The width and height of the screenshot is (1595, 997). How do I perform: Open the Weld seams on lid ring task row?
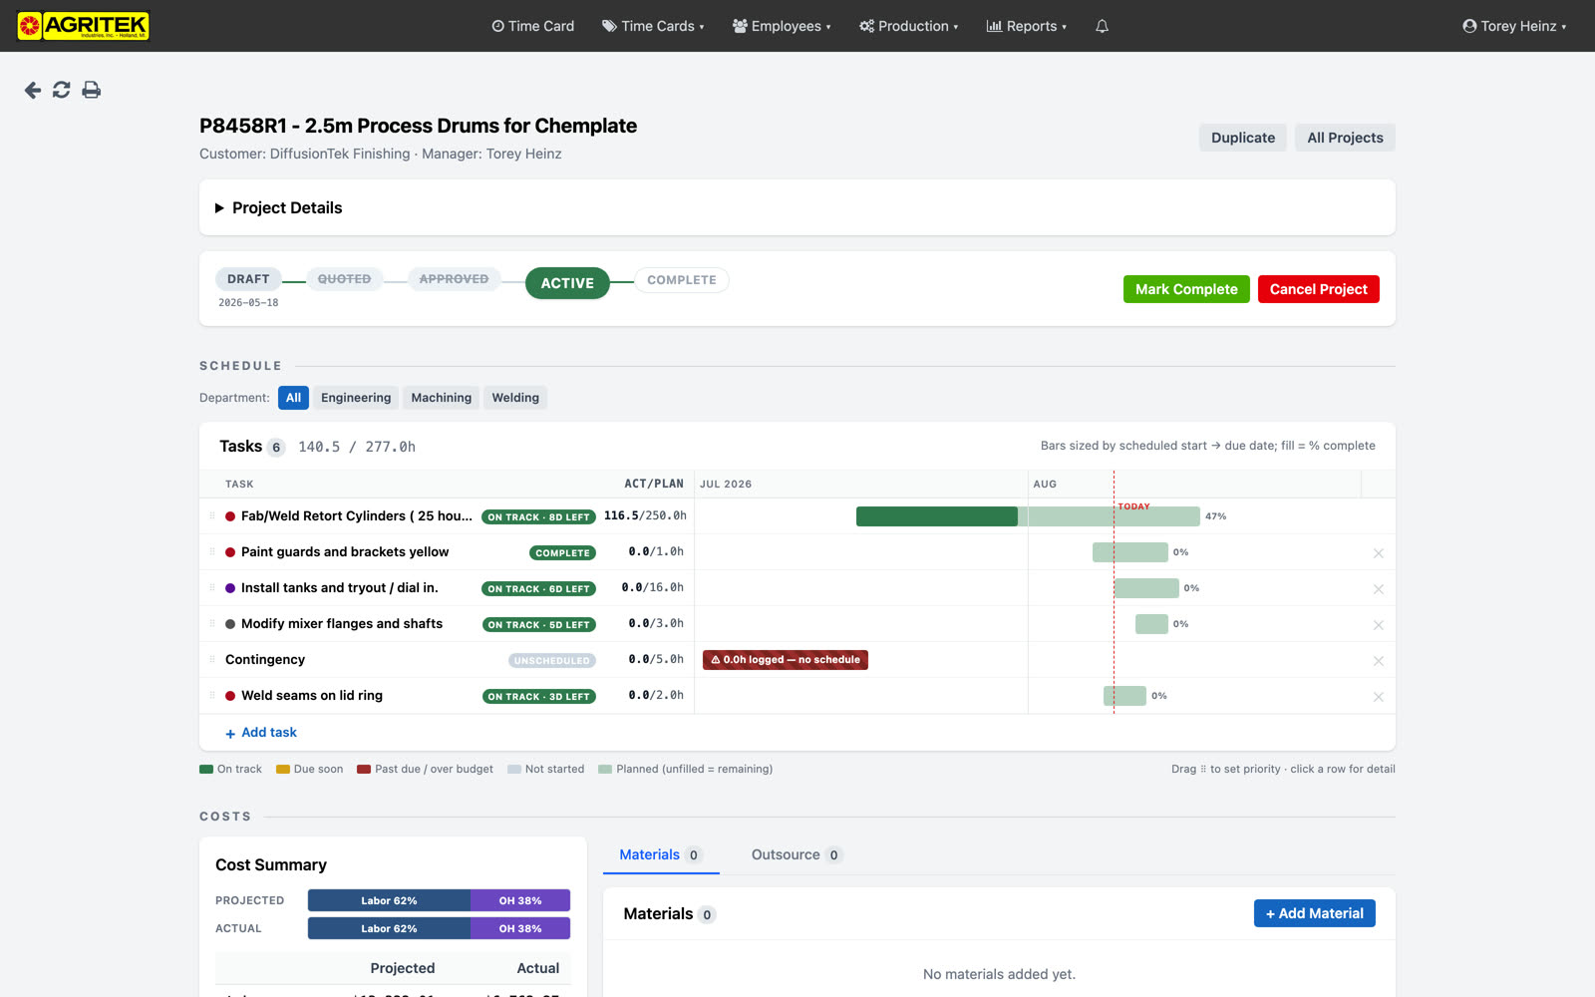(x=797, y=696)
